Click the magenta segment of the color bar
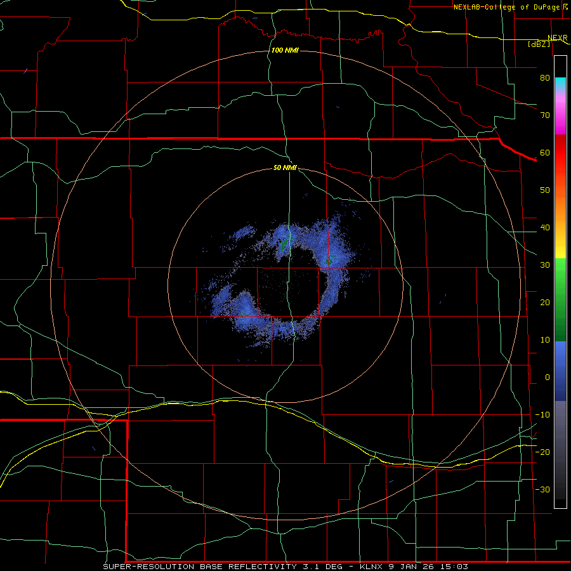571x571 pixels. click(560, 117)
